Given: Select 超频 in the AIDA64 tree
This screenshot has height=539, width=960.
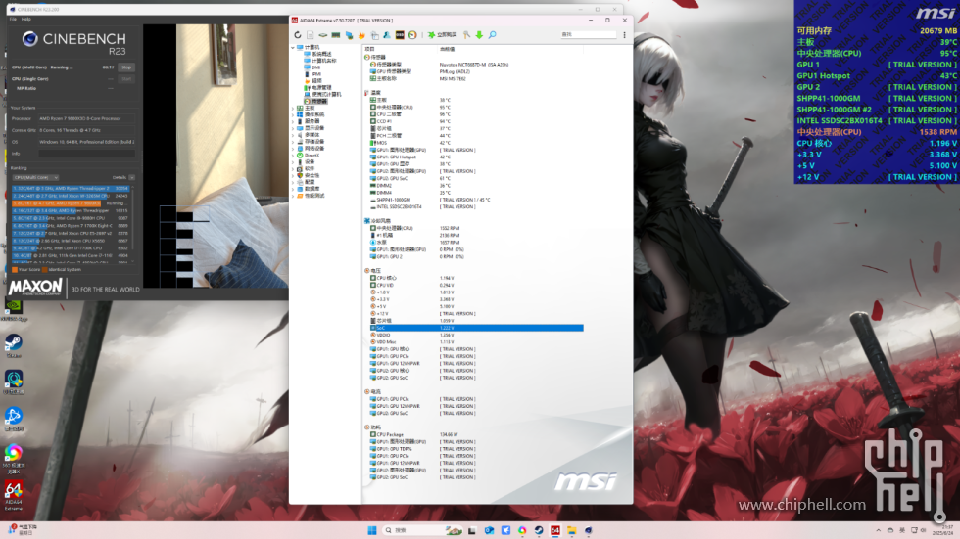Looking at the screenshot, I should [x=312, y=80].
